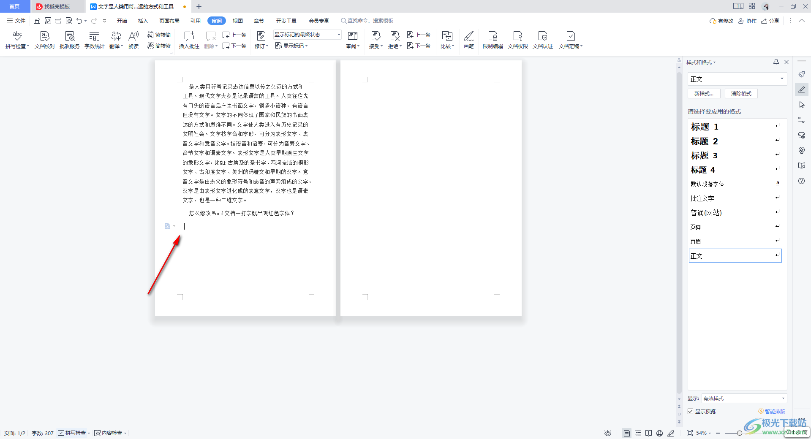
Task: Open the 稻壳模板 template tab
Action: pyautogui.click(x=57, y=7)
